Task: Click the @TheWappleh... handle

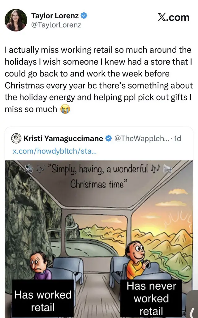Action: click(x=141, y=139)
